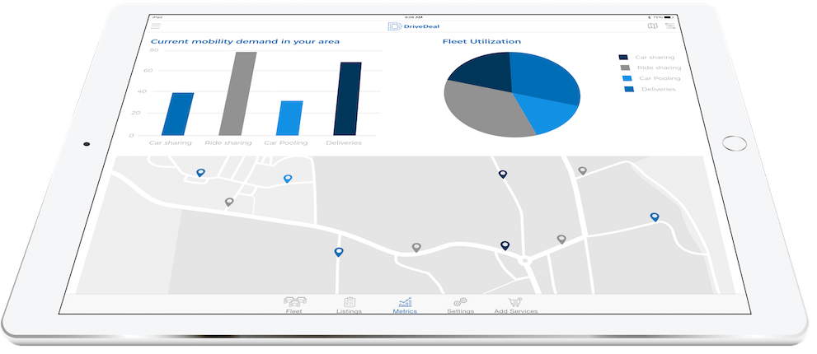Click the light blue pie slice
817x354 pixels.
pos(546,113)
